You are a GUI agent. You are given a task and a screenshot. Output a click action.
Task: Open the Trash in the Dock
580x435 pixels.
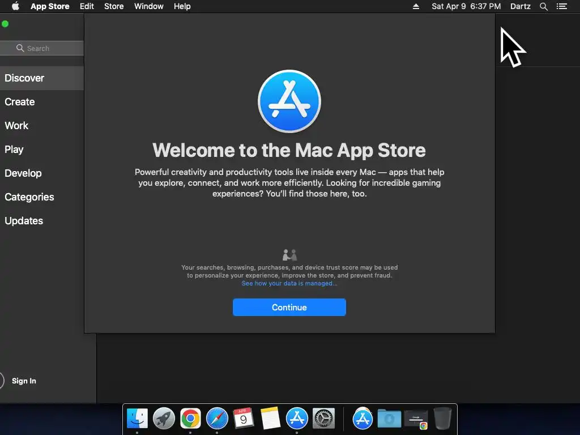(x=442, y=419)
